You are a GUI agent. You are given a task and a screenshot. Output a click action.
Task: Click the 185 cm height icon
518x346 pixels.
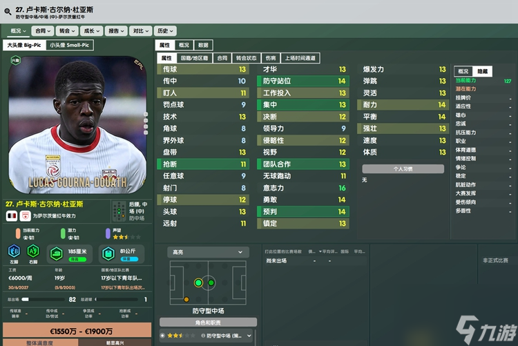(57, 253)
